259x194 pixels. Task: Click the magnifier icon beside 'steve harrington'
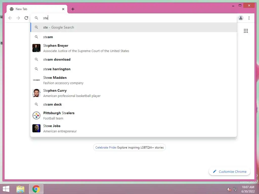click(36, 69)
